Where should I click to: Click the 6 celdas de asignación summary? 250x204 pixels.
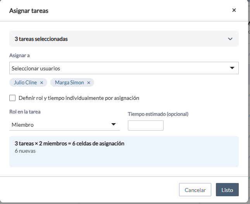[x=69, y=143]
